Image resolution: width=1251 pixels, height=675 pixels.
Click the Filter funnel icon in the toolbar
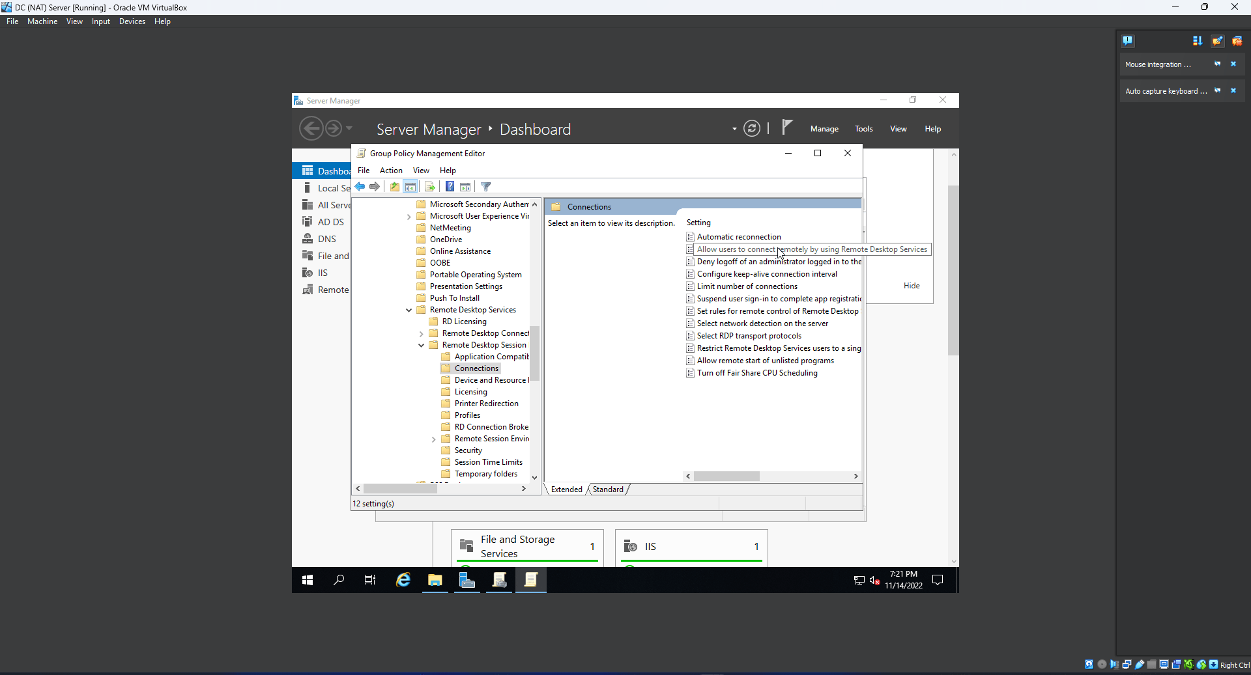pos(486,187)
